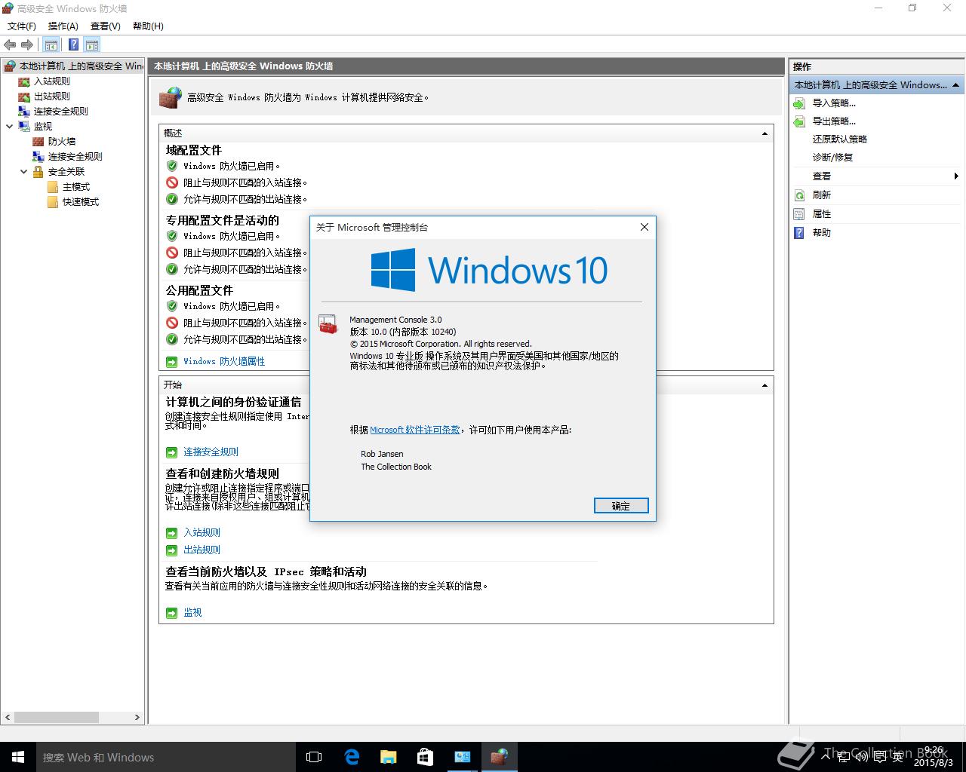Open the 入站规则 link in 开始 section
This screenshot has width=966, height=772.
(x=202, y=532)
